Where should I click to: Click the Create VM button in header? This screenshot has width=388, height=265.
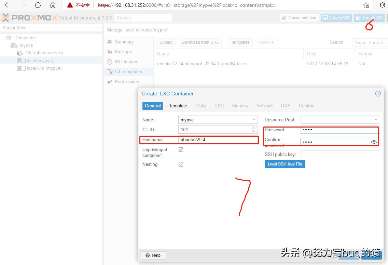coord(336,17)
